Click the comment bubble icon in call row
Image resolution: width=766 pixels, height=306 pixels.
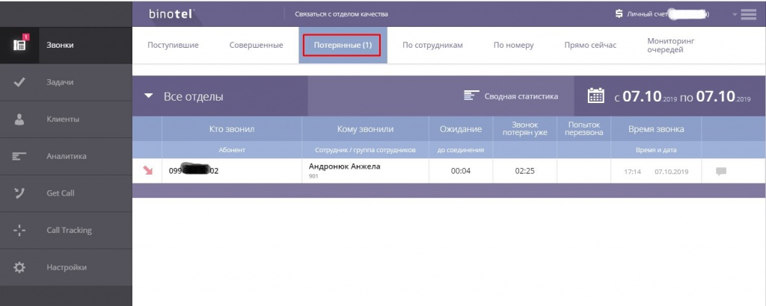pos(720,172)
